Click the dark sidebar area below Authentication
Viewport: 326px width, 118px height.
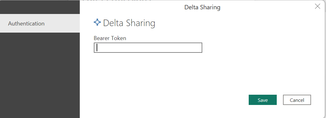coord(40,75)
